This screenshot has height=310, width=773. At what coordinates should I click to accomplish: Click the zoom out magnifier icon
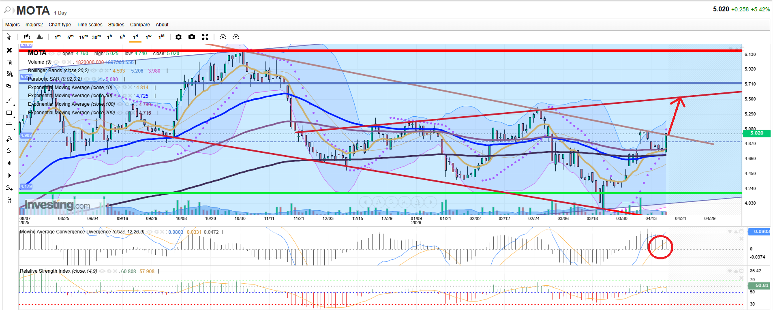pyautogui.click(x=9, y=151)
